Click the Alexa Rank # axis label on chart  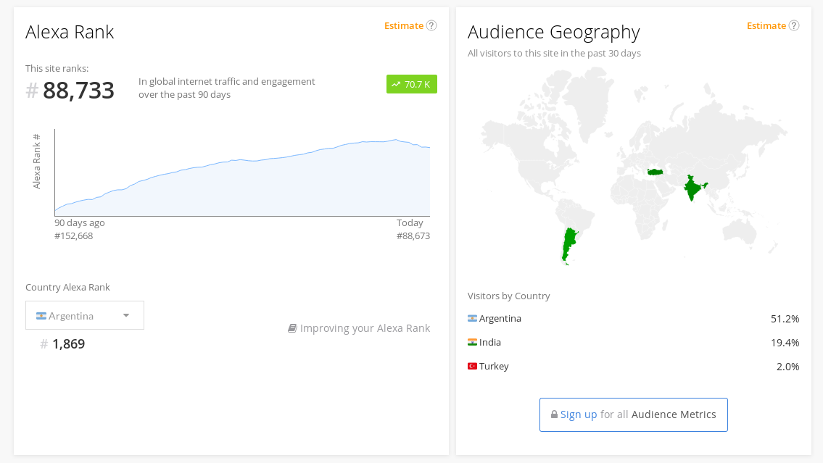point(36,161)
